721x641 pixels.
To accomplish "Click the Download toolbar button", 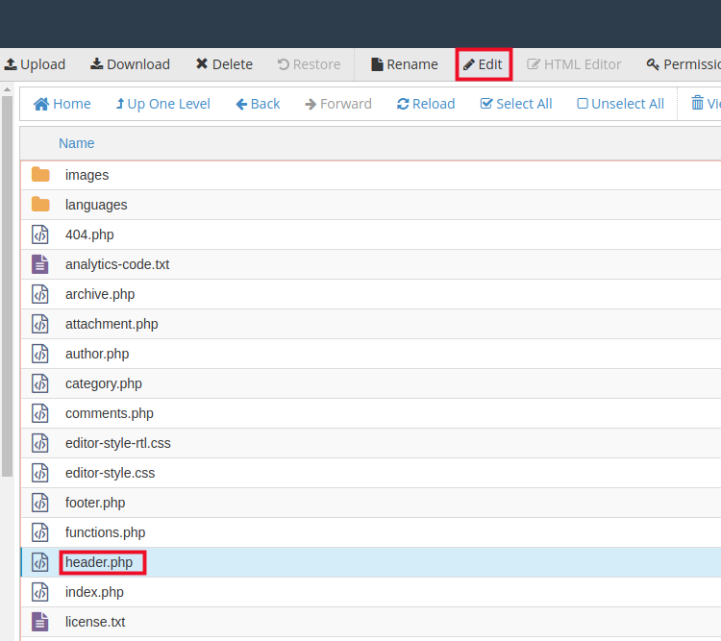I will [x=130, y=64].
